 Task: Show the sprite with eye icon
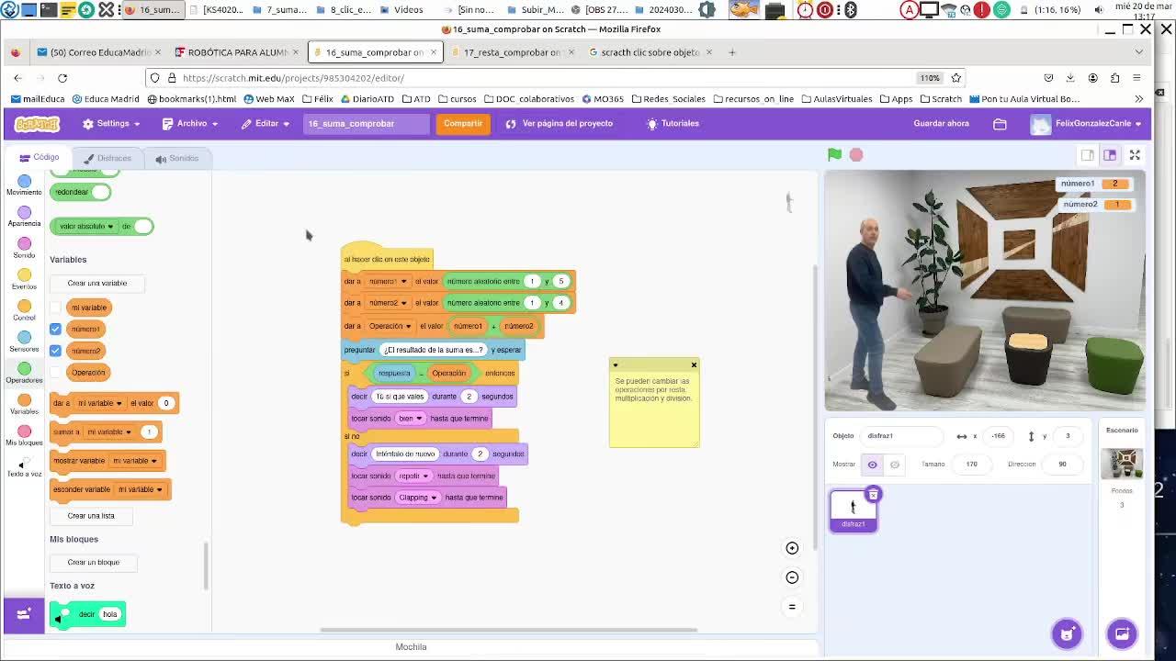(872, 465)
